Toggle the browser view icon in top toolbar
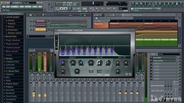Viewport: 184px width, 103px height. point(145,3)
